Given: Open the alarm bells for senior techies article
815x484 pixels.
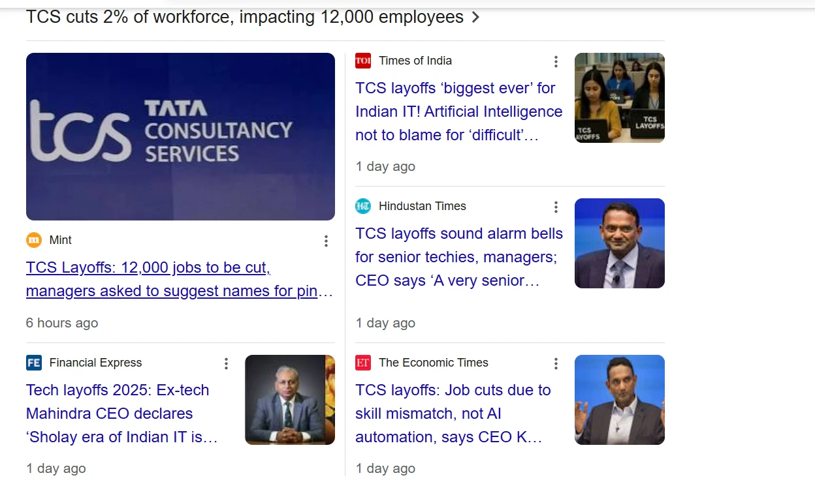Looking at the screenshot, I should [459, 257].
